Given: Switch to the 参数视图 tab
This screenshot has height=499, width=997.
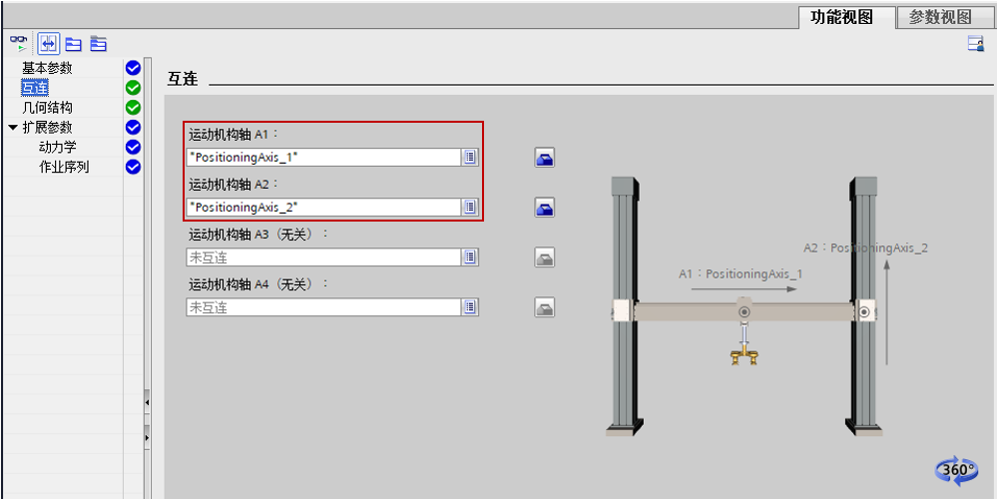Looking at the screenshot, I should 939,17.
